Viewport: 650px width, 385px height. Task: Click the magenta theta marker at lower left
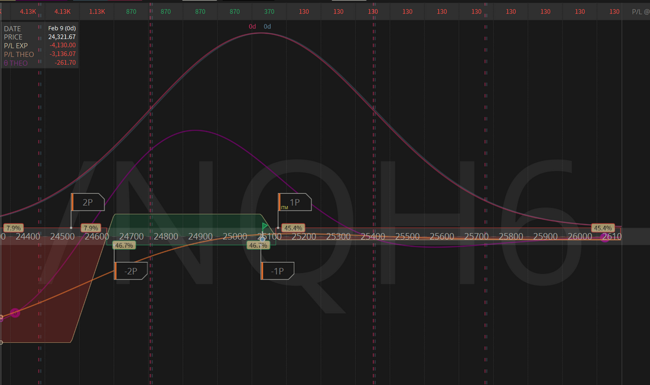click(x=15, y=312)
